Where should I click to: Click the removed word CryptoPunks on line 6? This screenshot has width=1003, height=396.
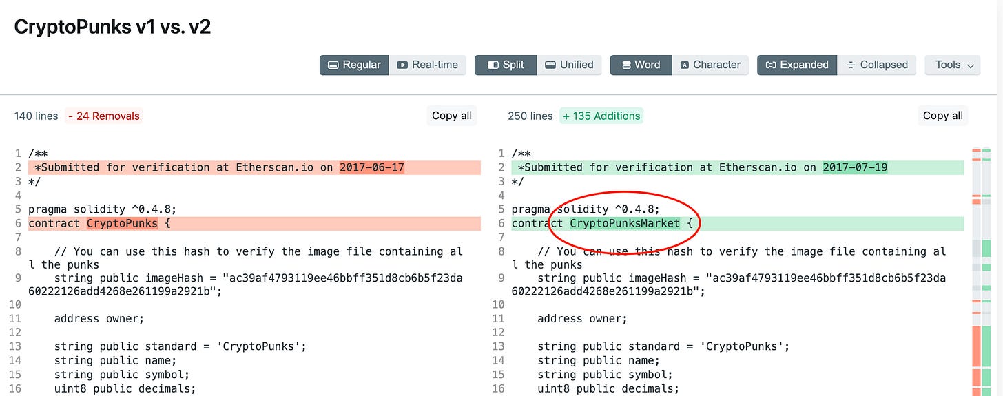[122, 223]
